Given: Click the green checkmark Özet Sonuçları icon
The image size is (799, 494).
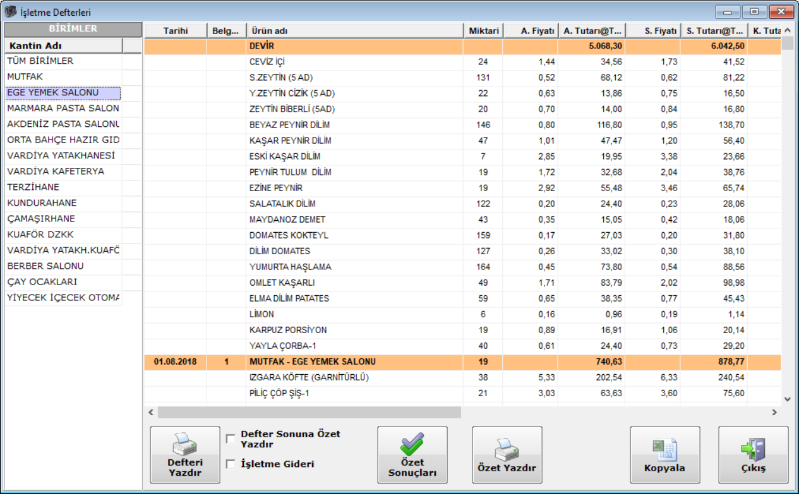Looking at the screenshot, I should click(412, 444).
